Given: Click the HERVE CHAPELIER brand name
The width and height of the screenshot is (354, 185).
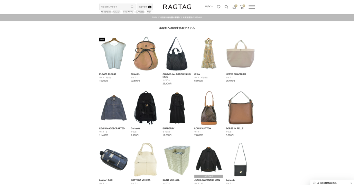Looking at the screenshot, I should point(236,74).
